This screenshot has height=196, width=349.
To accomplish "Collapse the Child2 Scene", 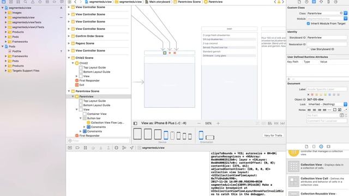I will click(x=69, y=58).
